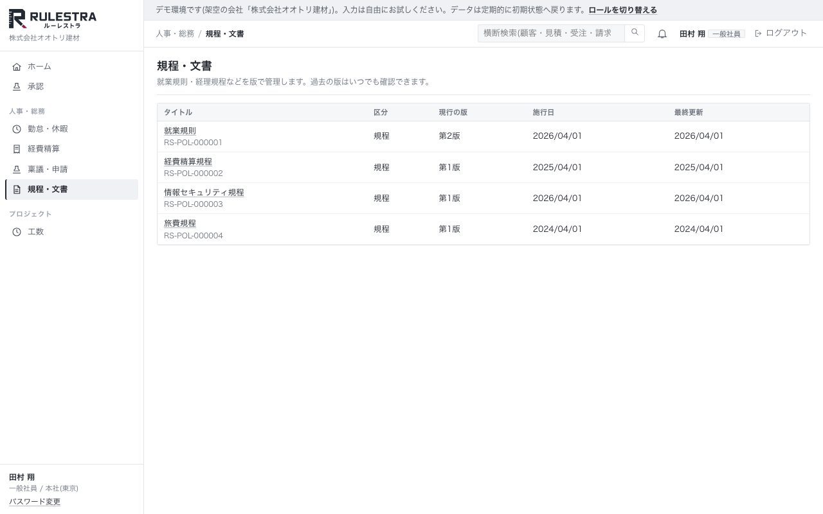Click the RULESTRA logo
823x514 pixels.
click(53, 19)
